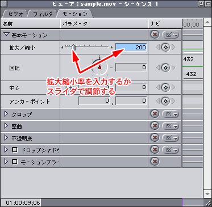
Task: Open 基本モーション keyframe dropdown menu
Action: (x=171, y=35)
